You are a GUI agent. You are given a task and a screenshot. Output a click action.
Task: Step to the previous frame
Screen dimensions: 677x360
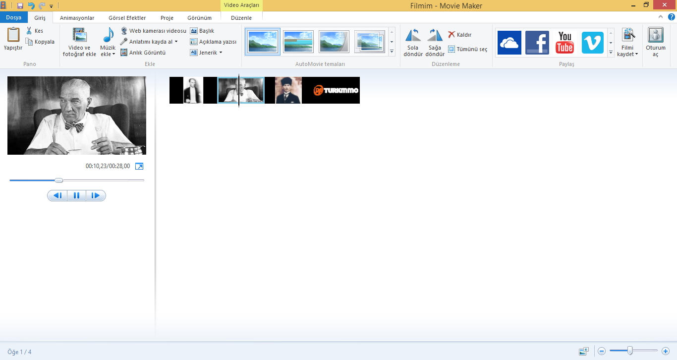tap(57, 195)
